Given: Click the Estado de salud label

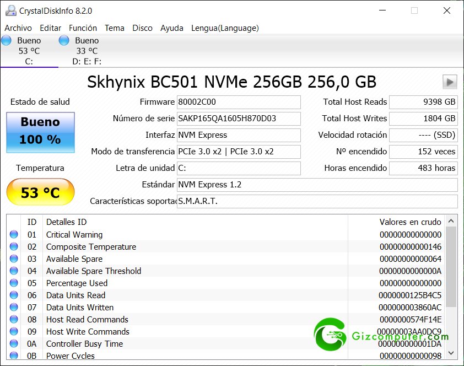Looking at the screenshot, I should [40, 102].
